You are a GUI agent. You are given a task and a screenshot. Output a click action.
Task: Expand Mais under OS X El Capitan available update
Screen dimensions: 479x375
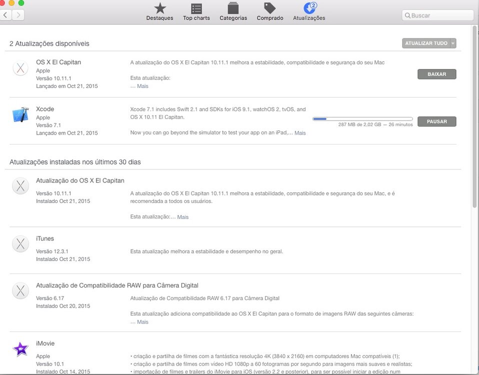pyautogui.click(x=142, y=86)
